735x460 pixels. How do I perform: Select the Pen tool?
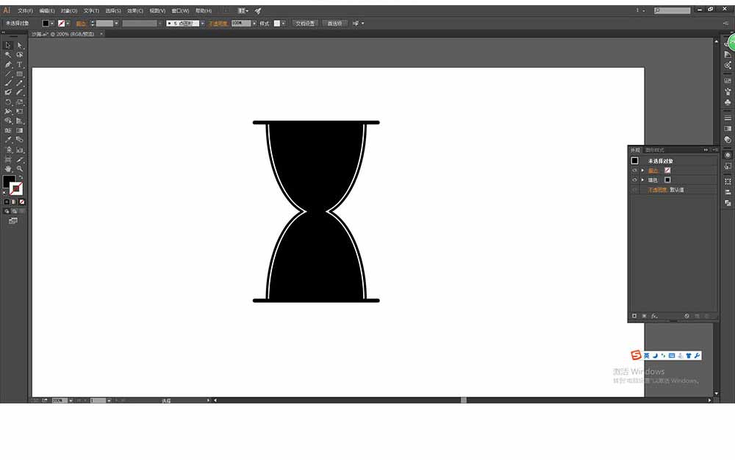click(8, 65)
